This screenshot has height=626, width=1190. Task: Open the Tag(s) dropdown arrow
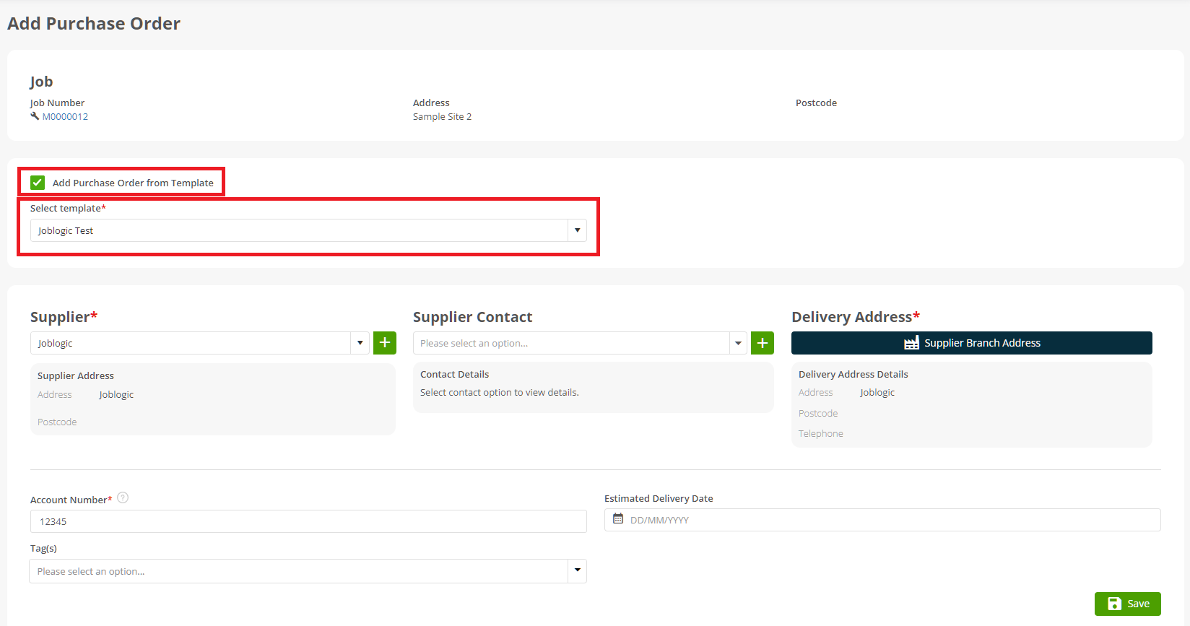[x=577, y=571]
